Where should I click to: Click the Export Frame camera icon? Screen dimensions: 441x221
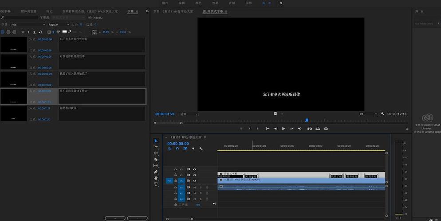[x=326, y=129]
